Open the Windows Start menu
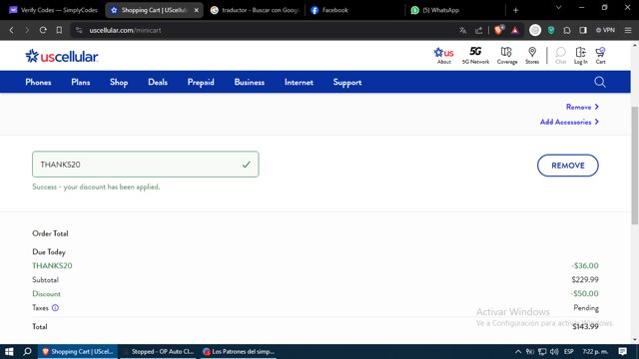The height and width of the screenshot is (359, 639). coord(9,351)
